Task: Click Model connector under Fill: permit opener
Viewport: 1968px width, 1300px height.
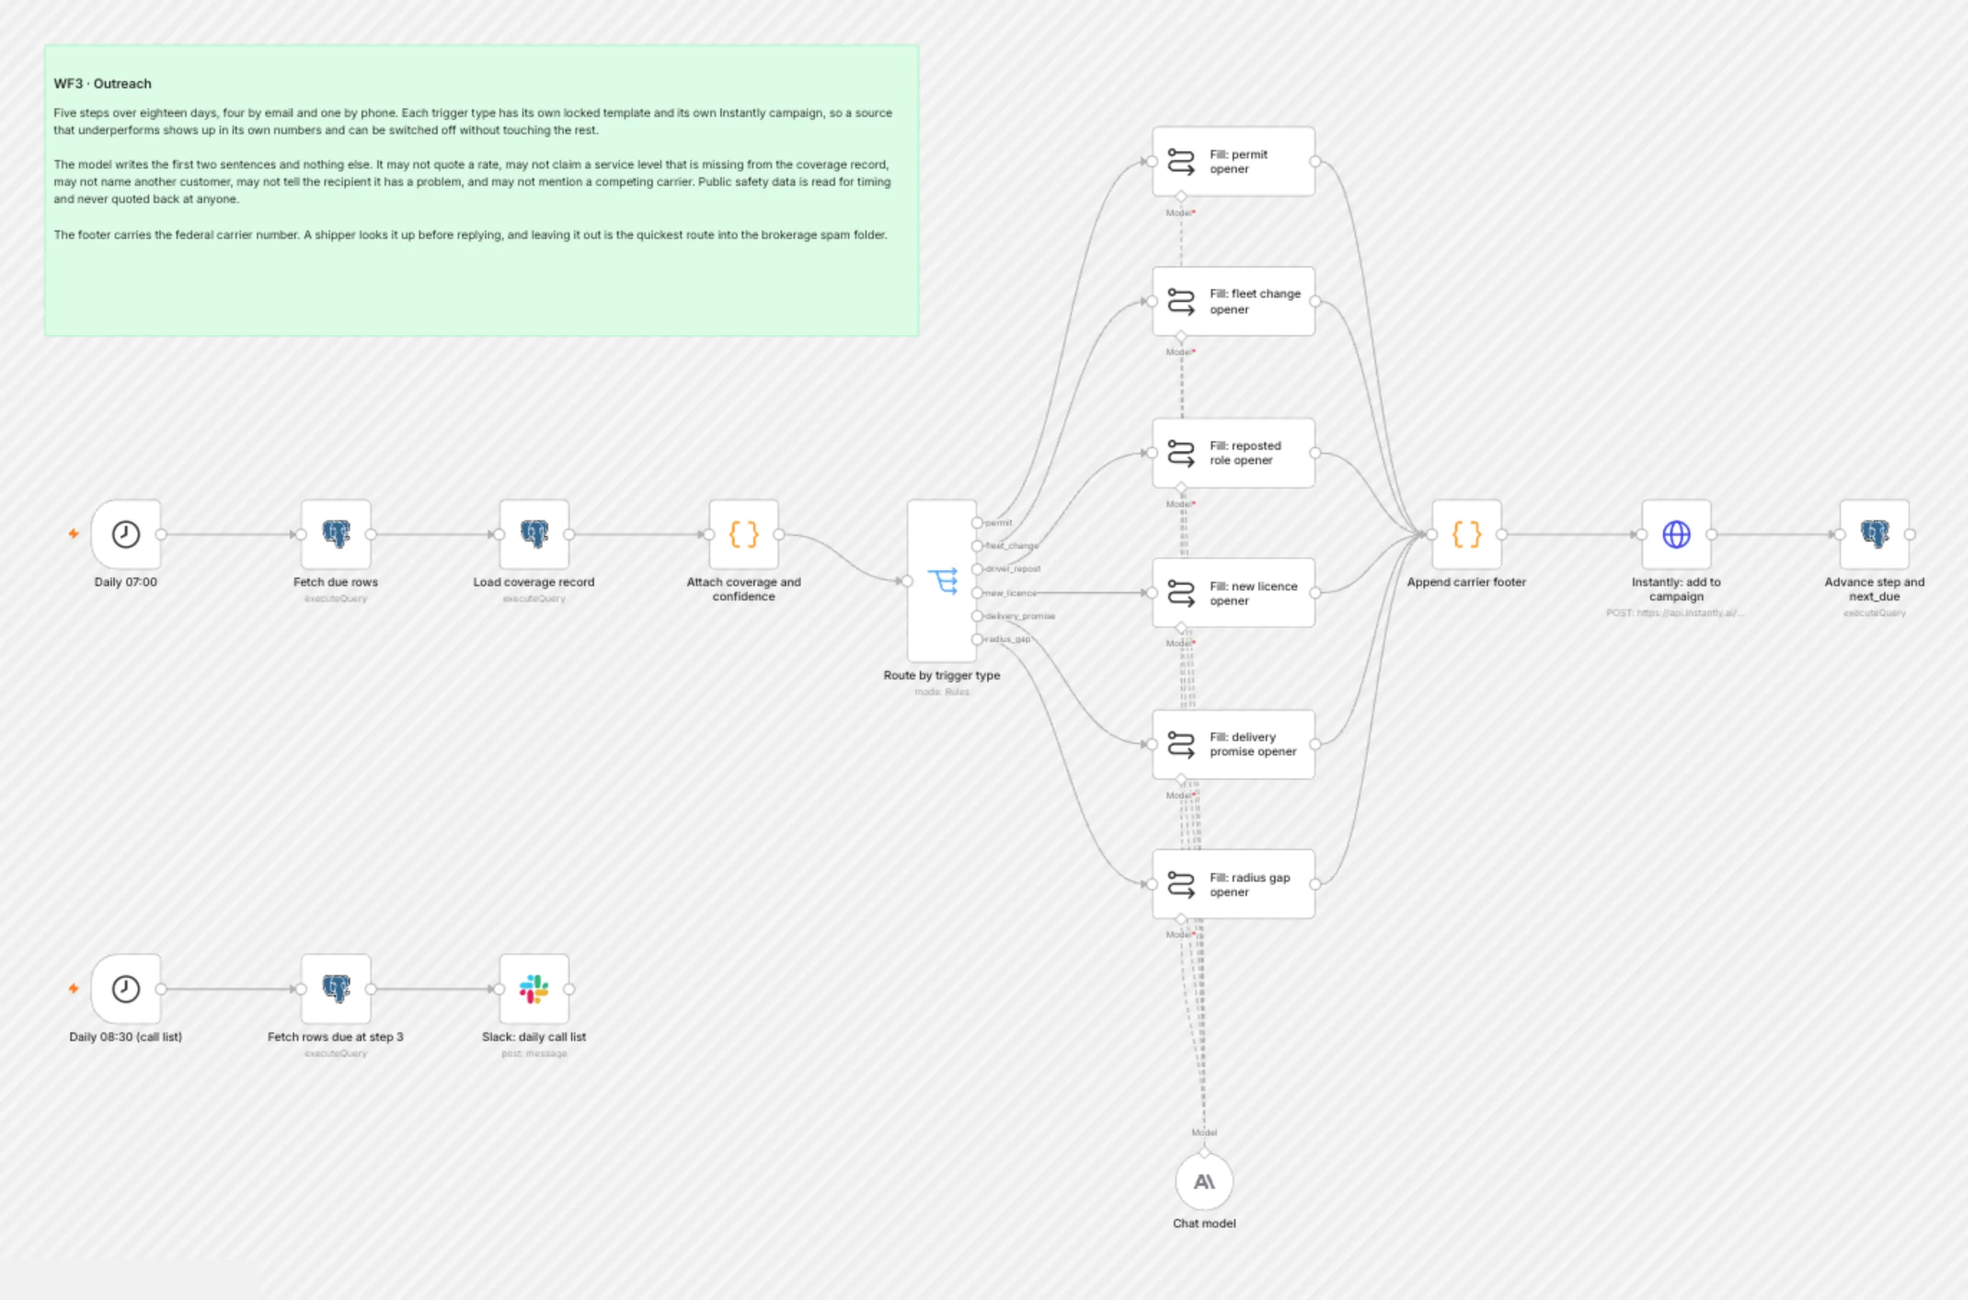Action: click(1181, 197)
